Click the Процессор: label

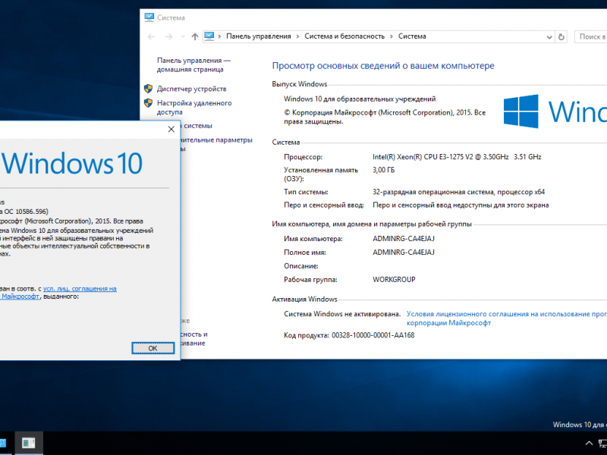pyautogui.click(x=303, y=157)
